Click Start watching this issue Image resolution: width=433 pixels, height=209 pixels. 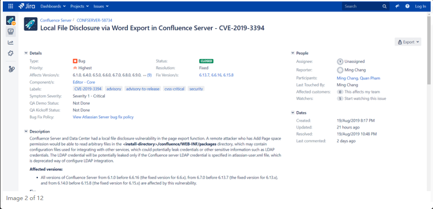365,99
